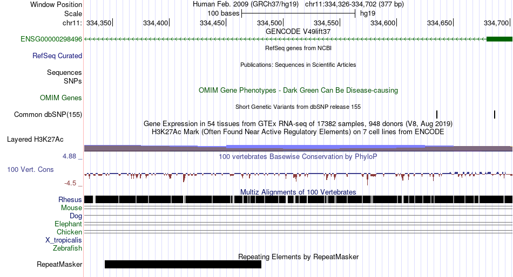Click the ENSG00000298496 gene label

(x=51, y=39)
